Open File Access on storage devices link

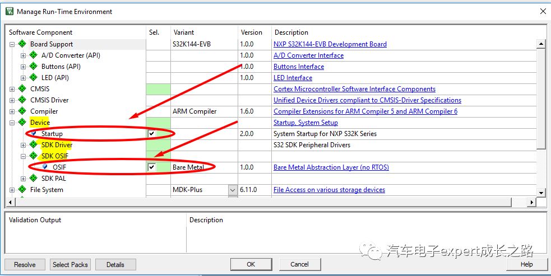(x=329, y=190)
